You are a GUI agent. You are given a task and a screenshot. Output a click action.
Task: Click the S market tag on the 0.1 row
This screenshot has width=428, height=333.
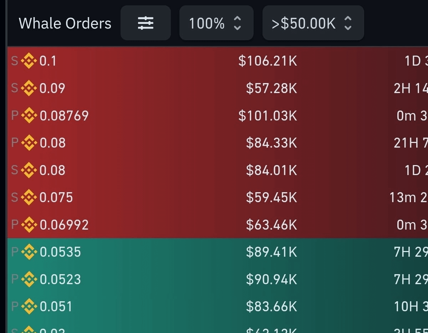[15, 61]
